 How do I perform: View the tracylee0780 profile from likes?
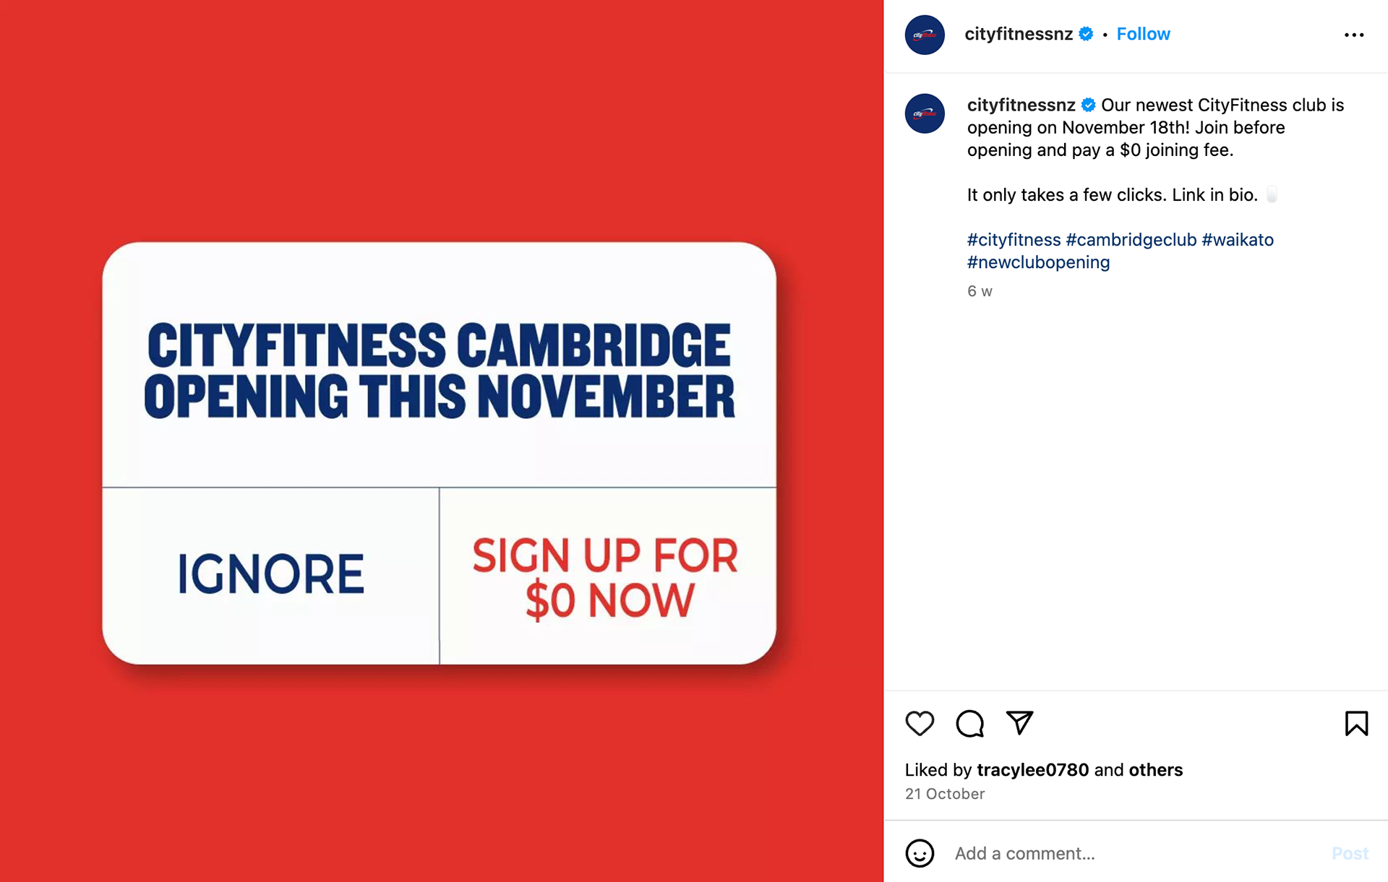click(1032, 770)
